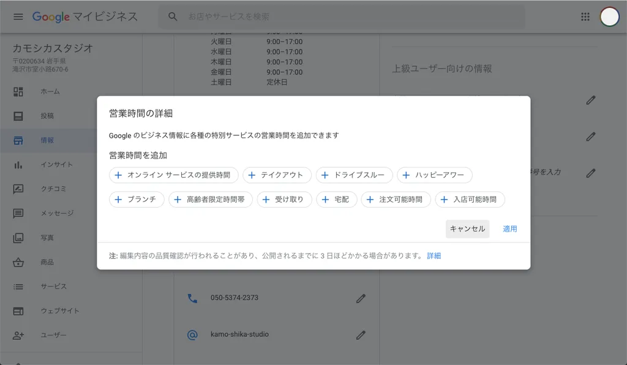
Task: Click the blue phone icon
Action: (x=192, y=298)
